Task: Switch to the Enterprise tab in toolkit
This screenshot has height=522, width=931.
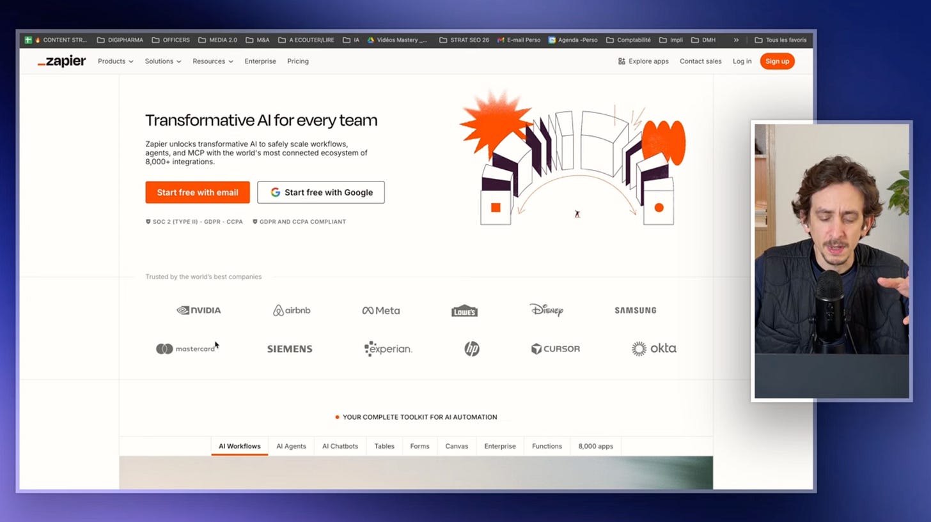Action: (500, 446)
